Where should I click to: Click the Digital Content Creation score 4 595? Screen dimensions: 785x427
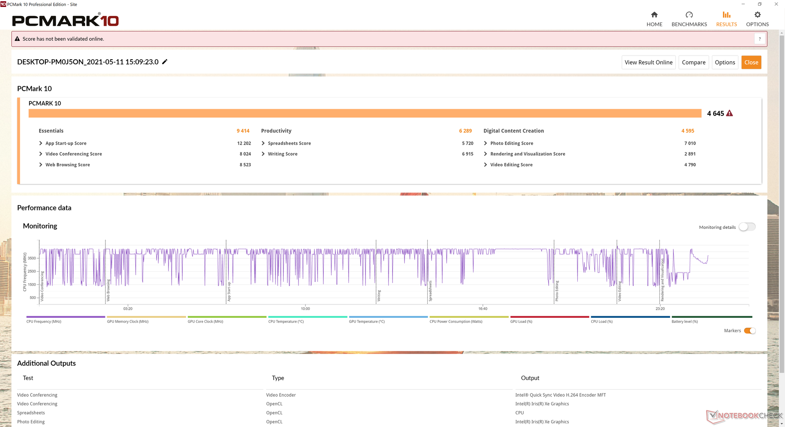pos(688,131)
